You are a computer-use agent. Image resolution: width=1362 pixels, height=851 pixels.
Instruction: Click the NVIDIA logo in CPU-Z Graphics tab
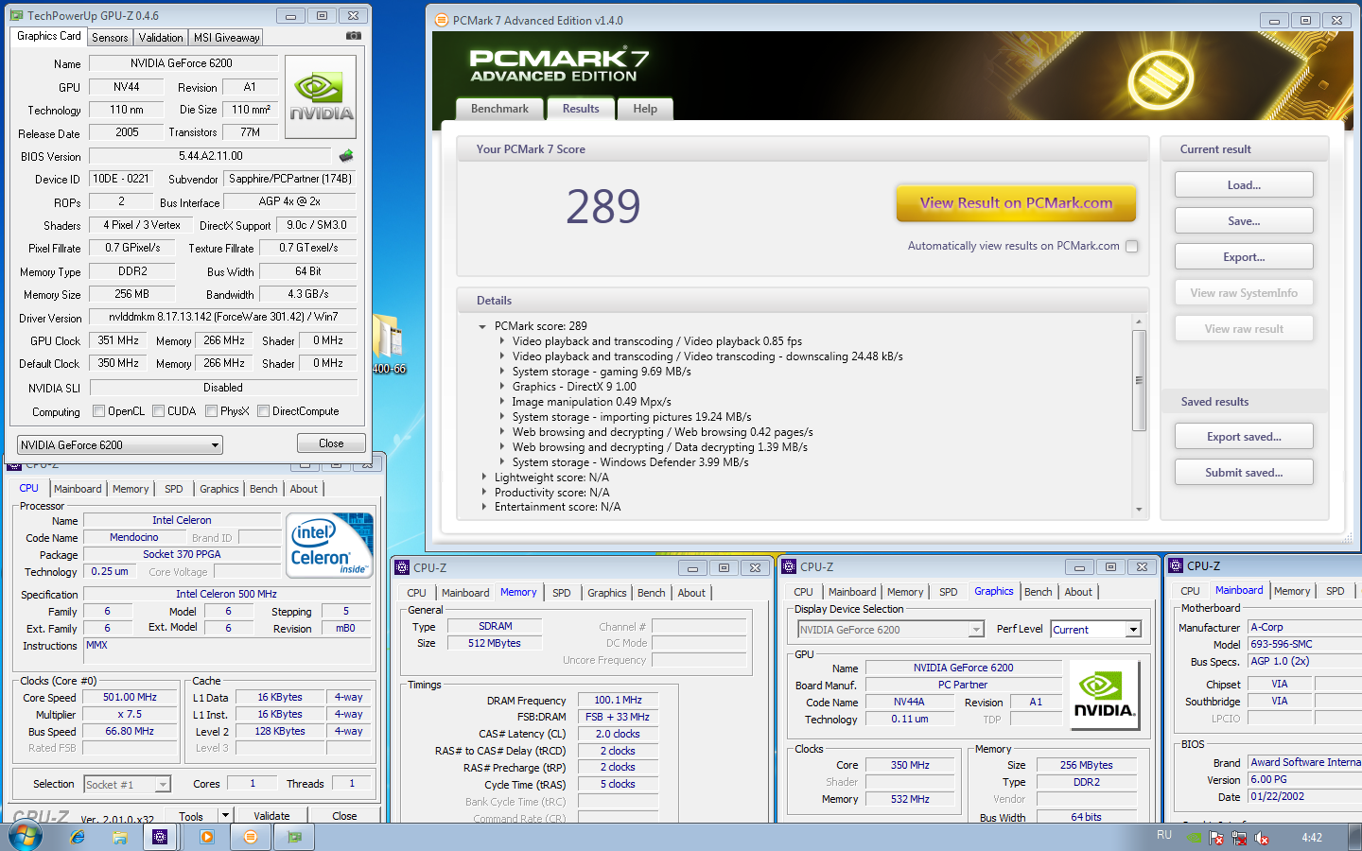[1103, 695]
